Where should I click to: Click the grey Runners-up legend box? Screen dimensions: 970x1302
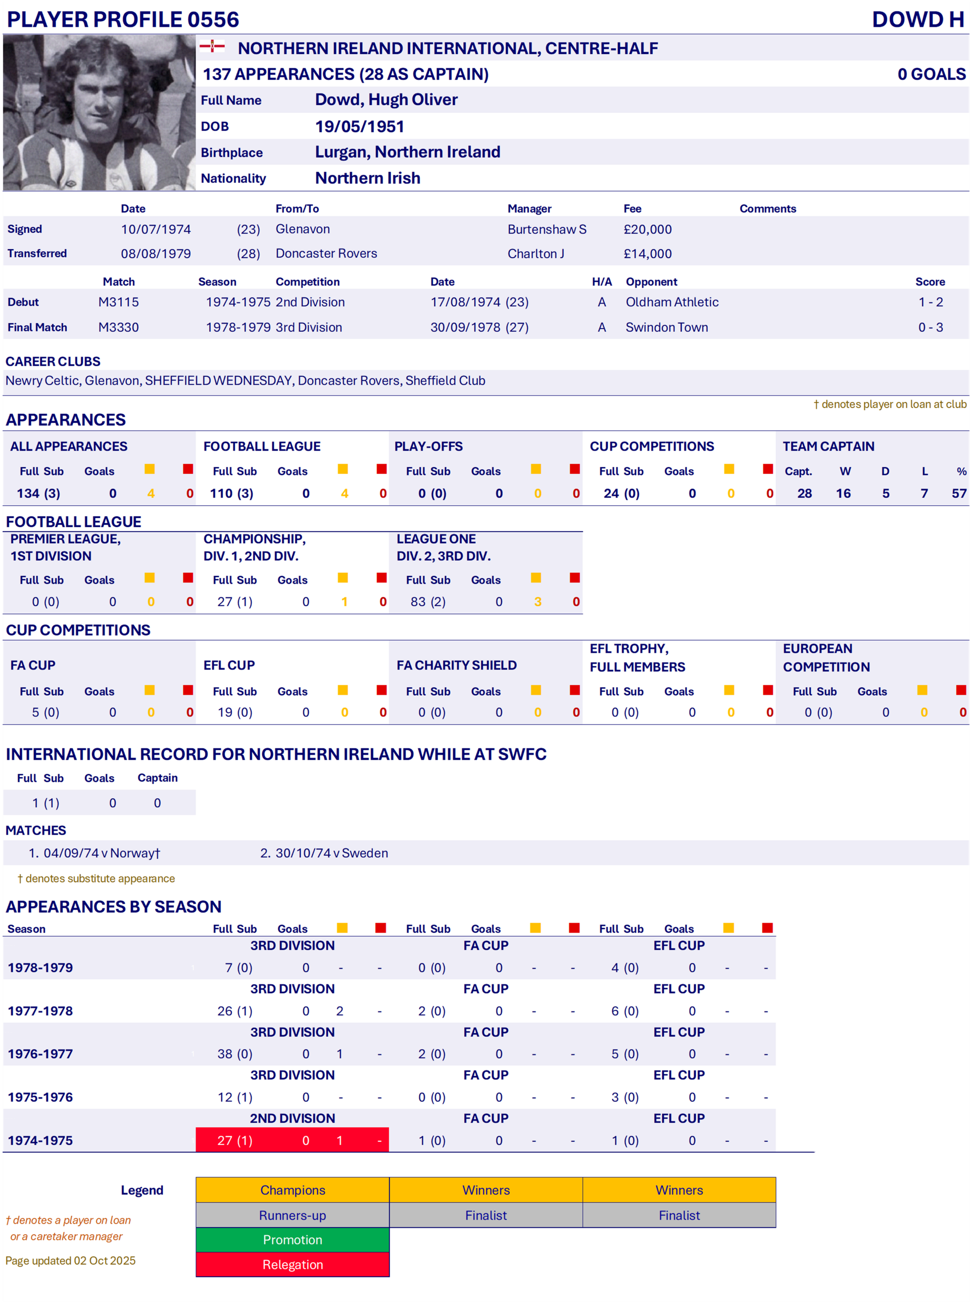(x=293, y=1215)
